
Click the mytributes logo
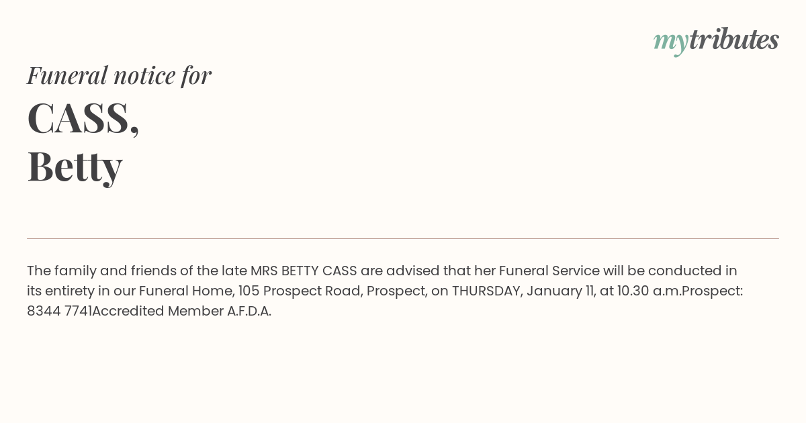coord(716,41)
